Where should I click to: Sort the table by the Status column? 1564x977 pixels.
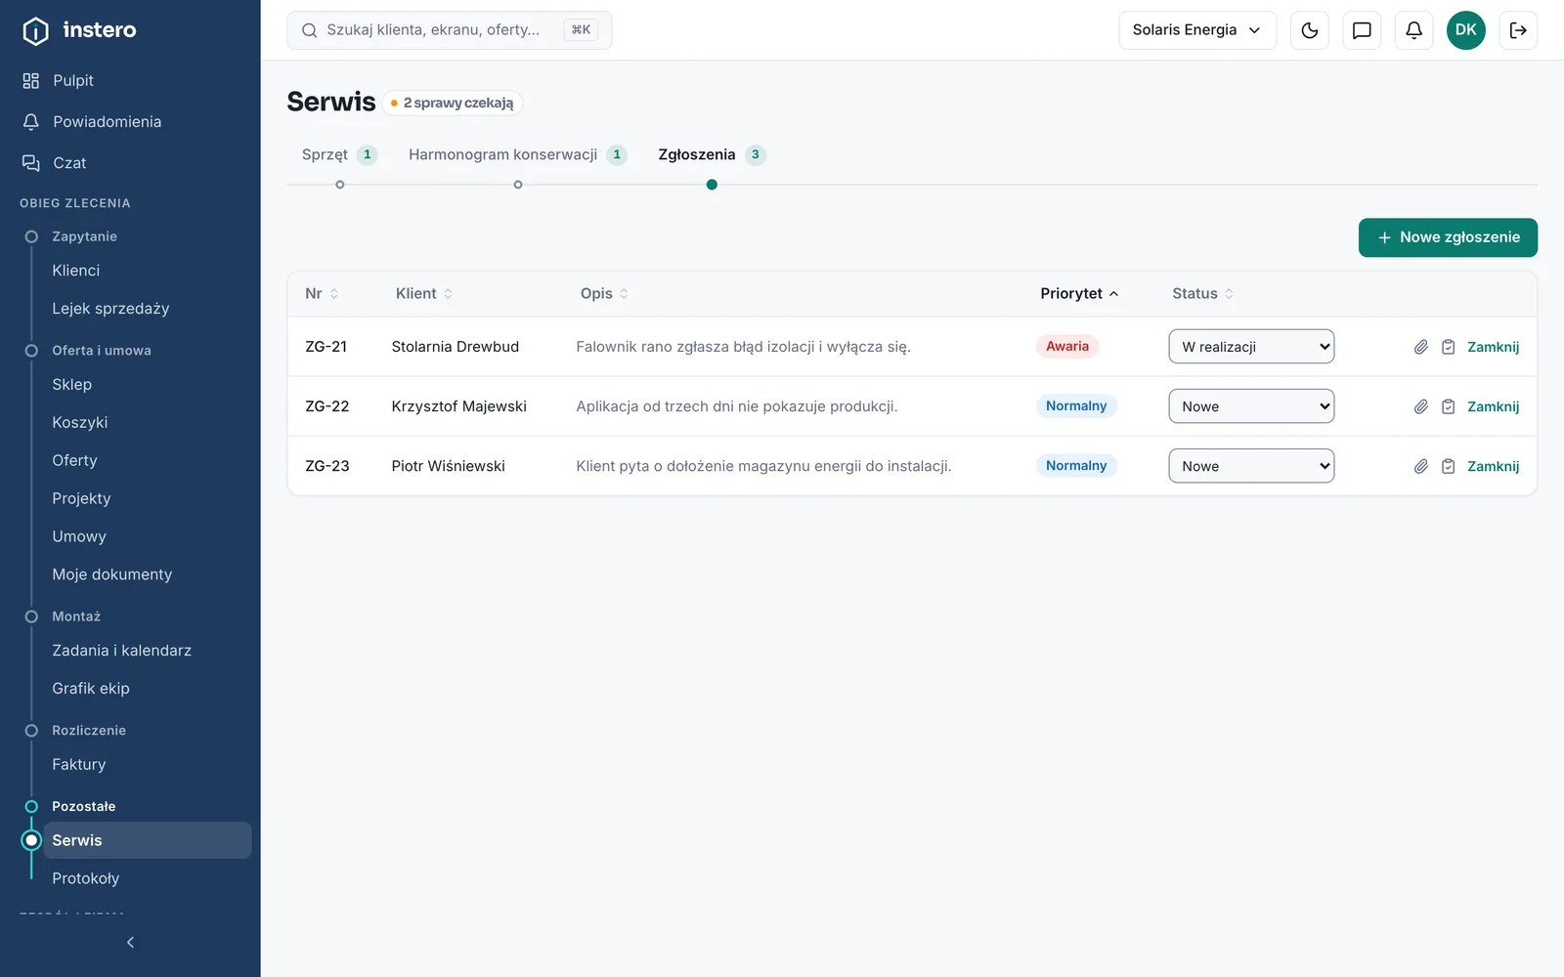(x=1203, y=293)
